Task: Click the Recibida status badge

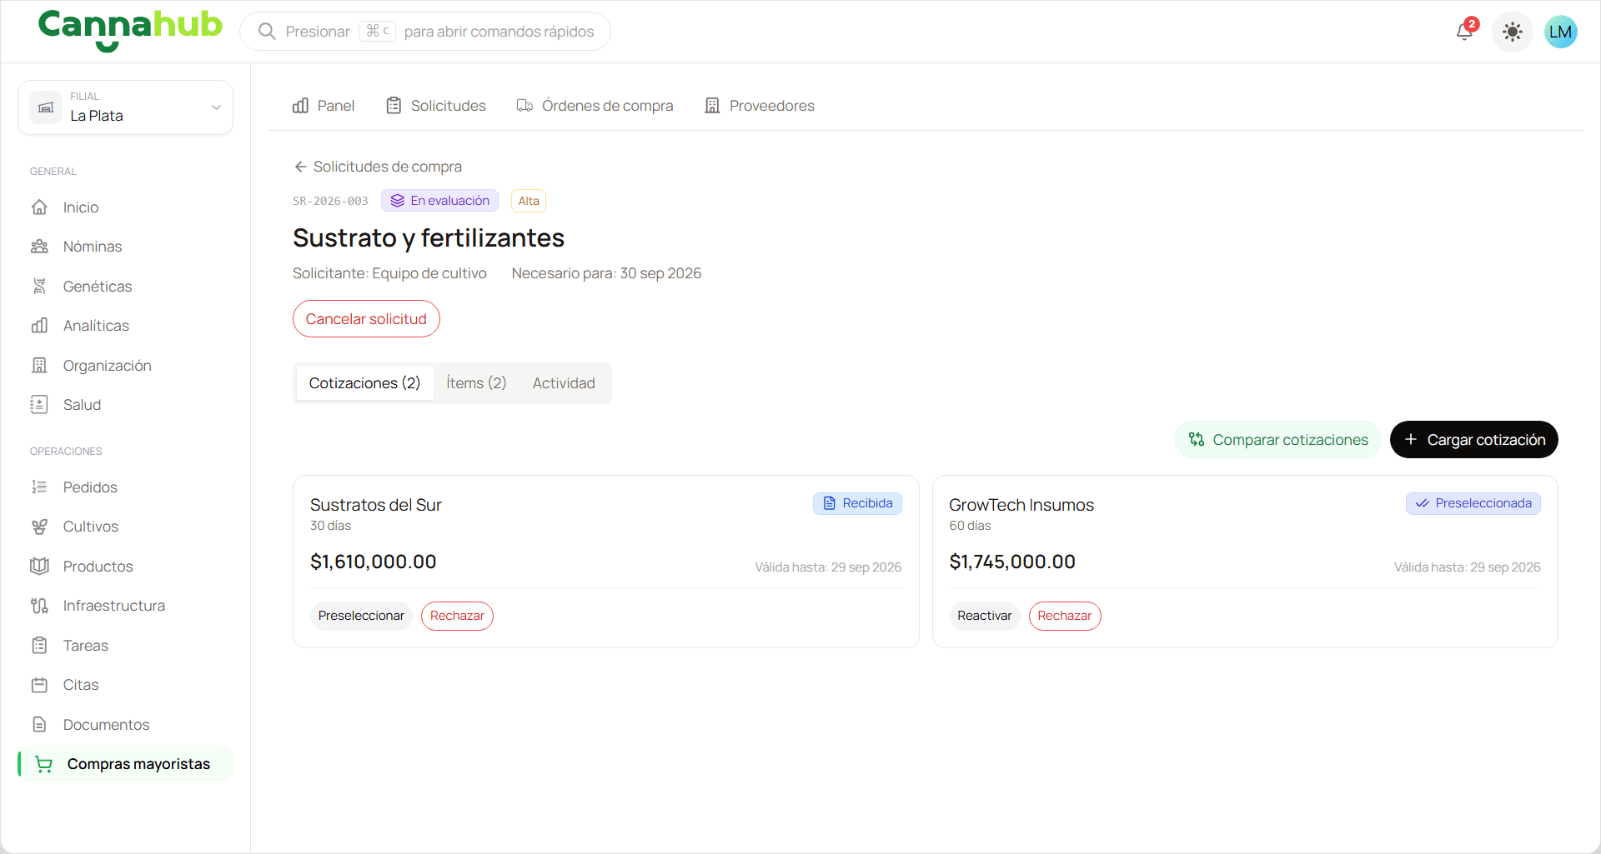Action: (857, 503)
